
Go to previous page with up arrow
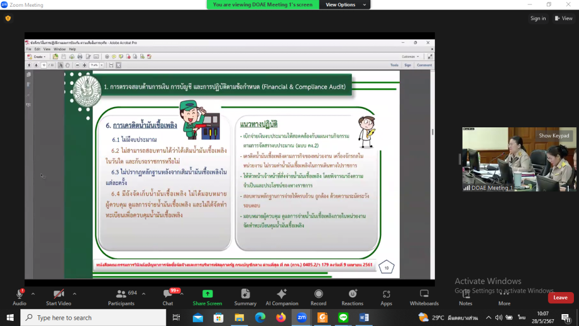tap(29, 65)
